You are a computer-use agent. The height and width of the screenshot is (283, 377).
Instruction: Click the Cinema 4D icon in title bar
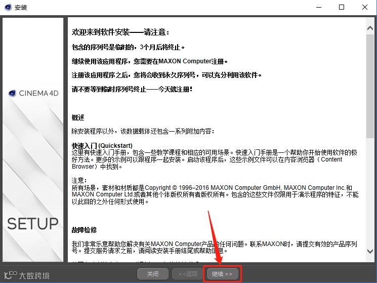point(8,7)
